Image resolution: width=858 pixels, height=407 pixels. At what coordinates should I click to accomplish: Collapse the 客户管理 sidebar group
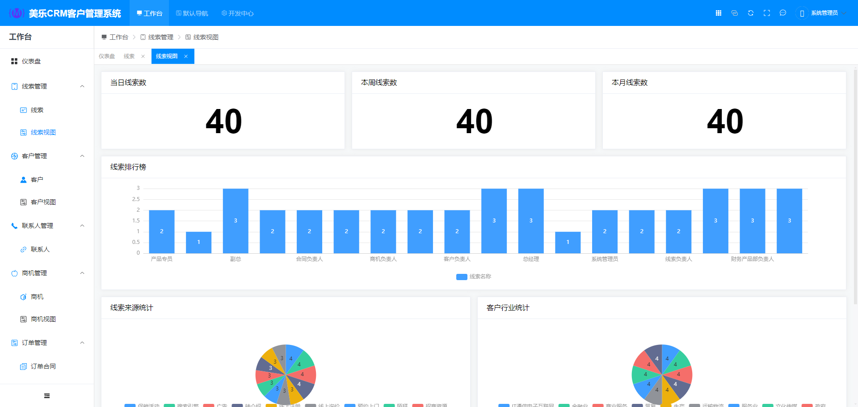click(82, 156)
